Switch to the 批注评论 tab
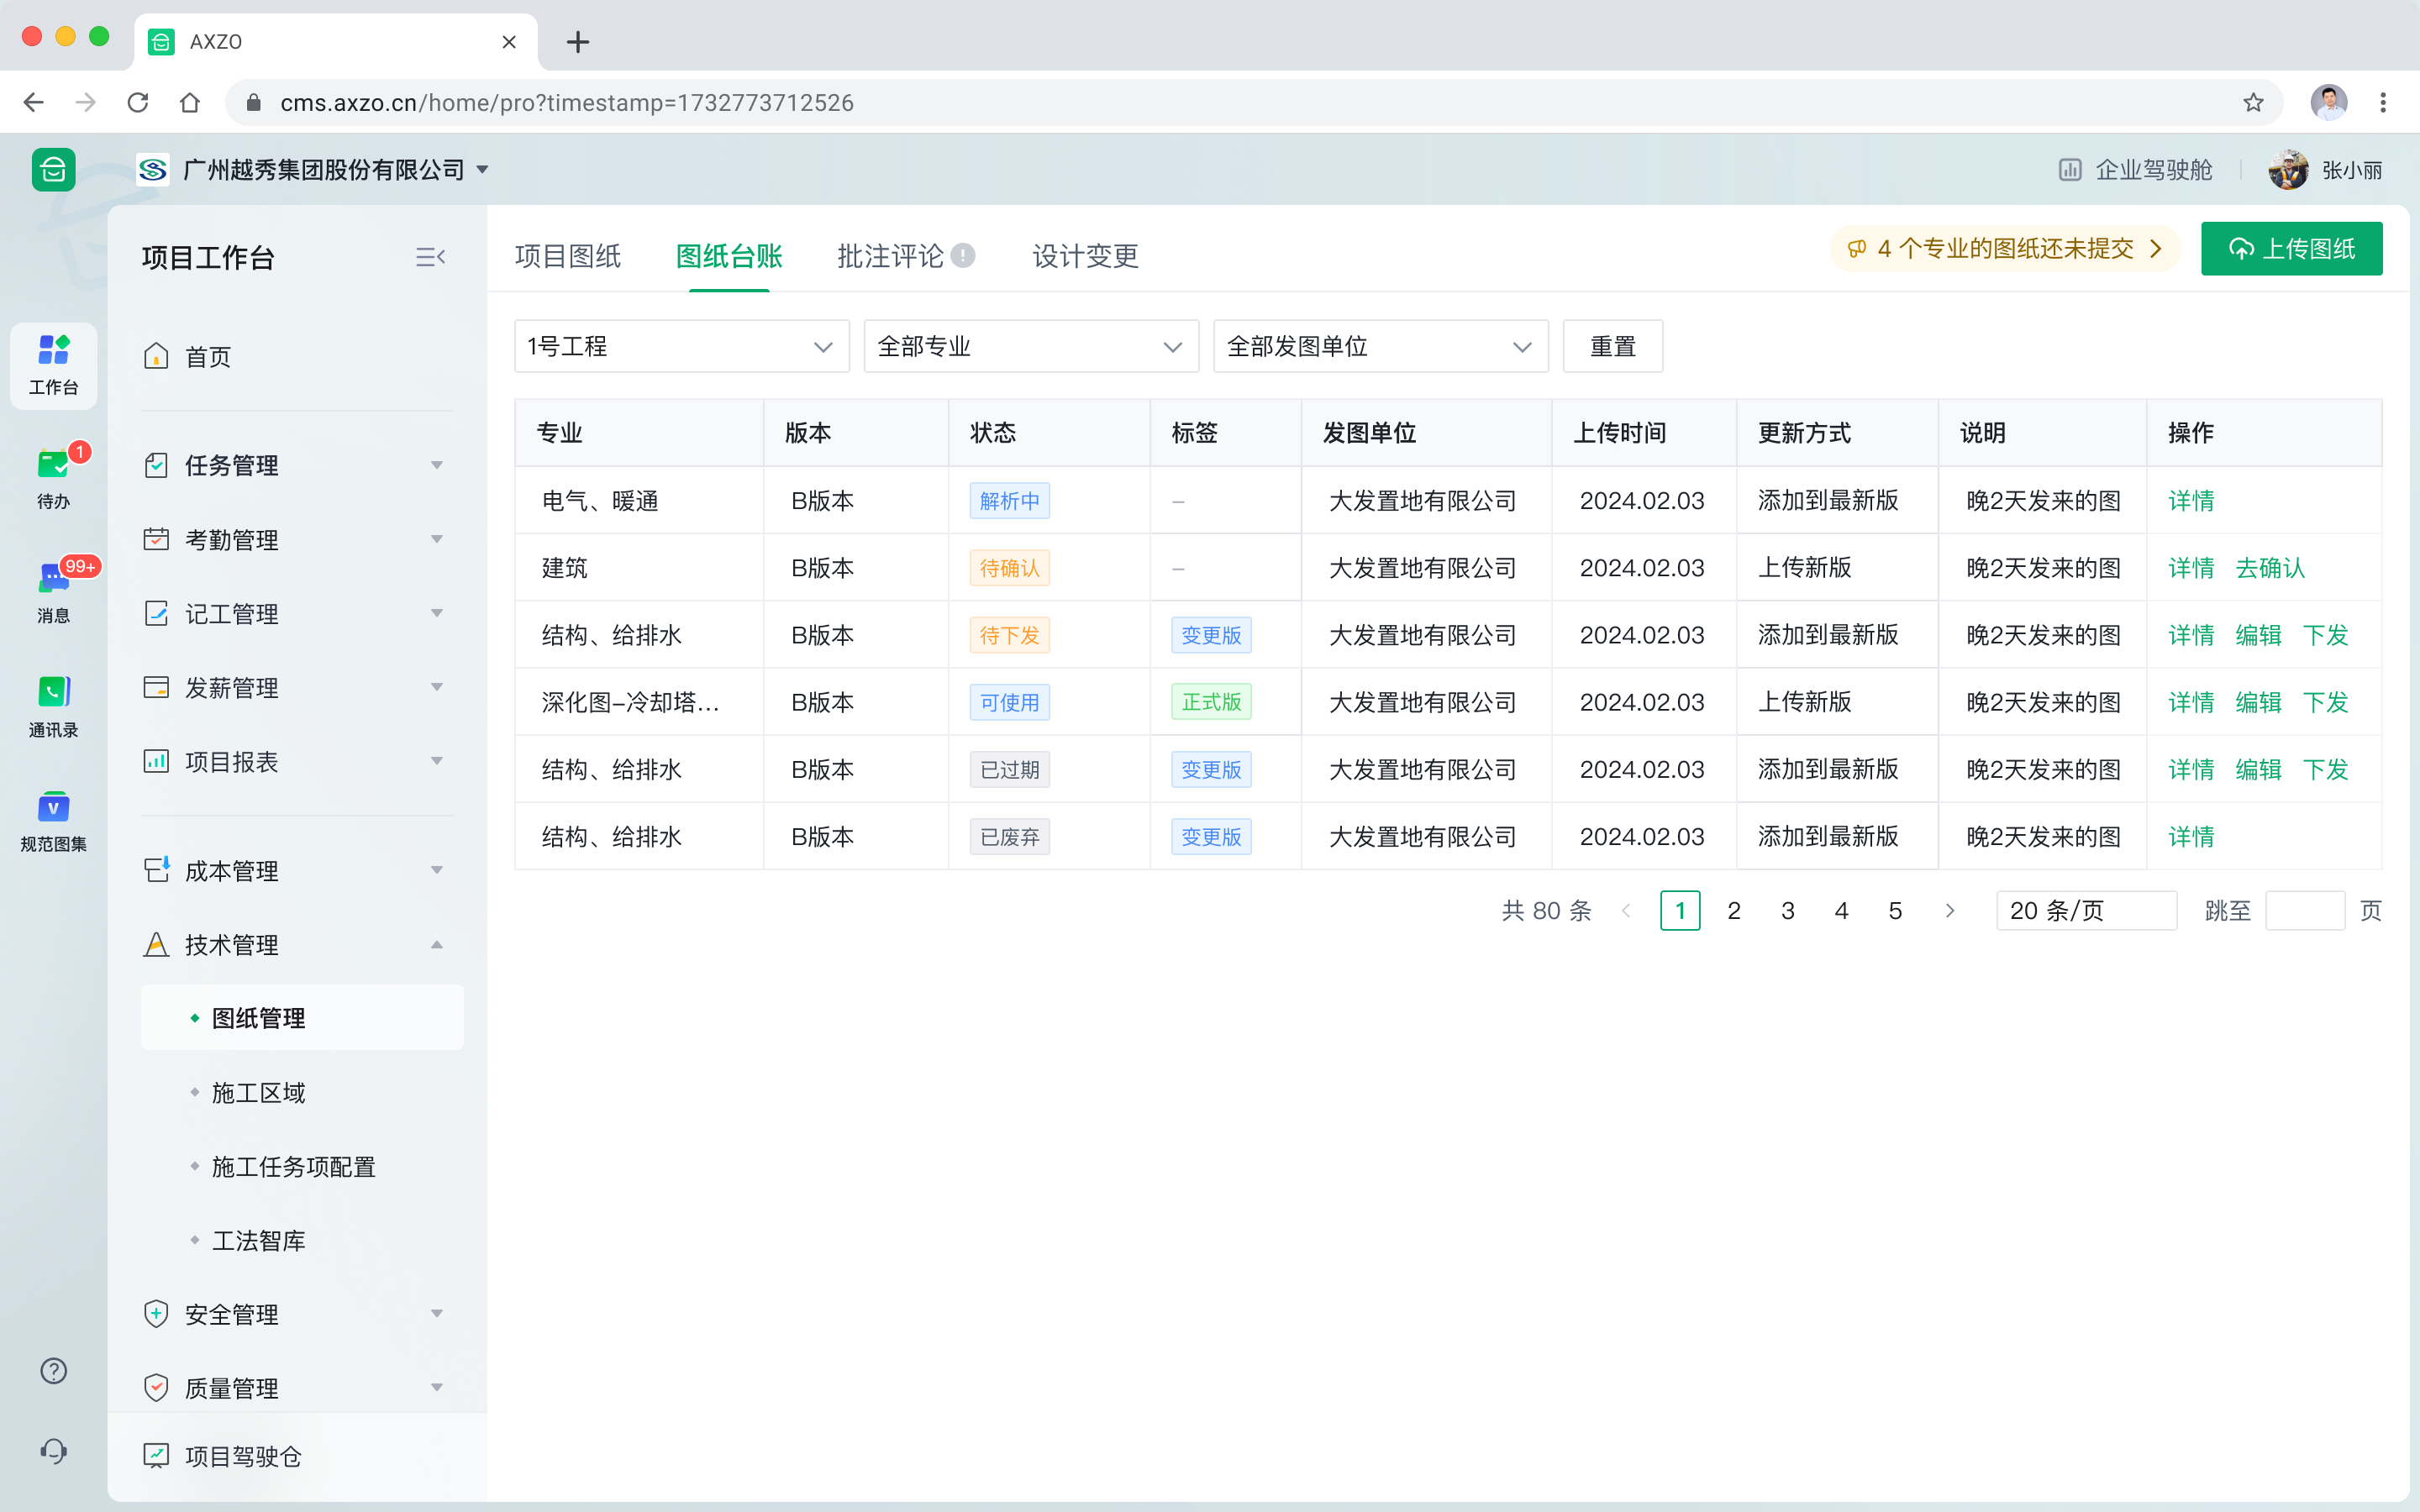Image resolution: width=2420 pixels, height=1512 pixels. [888, 256]
